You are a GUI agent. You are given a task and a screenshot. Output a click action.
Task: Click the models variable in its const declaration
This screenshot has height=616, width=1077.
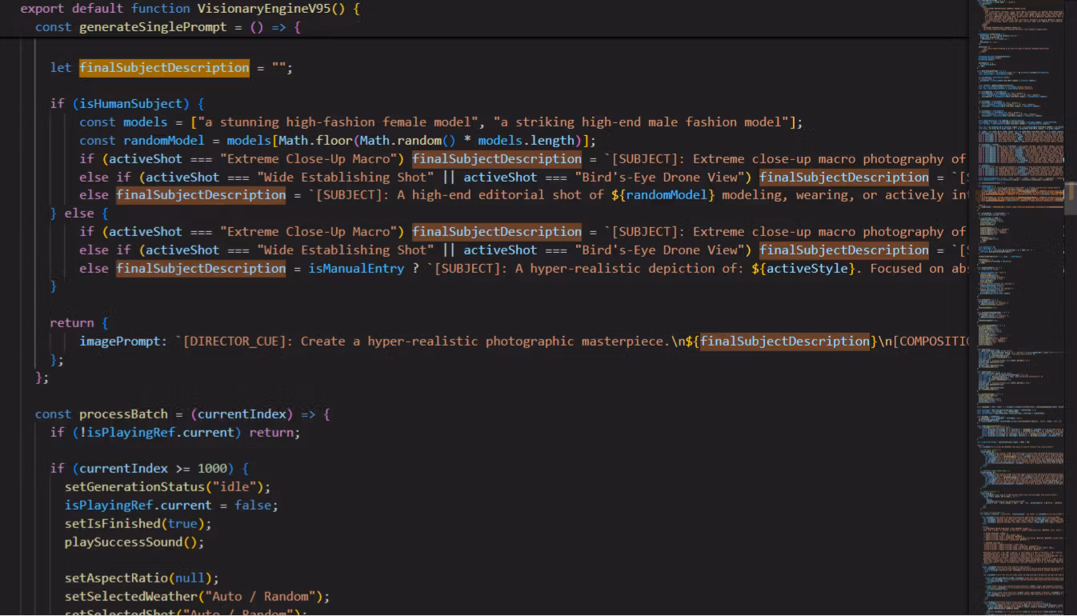pyautogui.click(x=145, y=122)
